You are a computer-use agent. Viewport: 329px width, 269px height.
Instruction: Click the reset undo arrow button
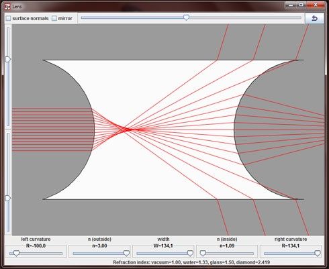point(314,18)
